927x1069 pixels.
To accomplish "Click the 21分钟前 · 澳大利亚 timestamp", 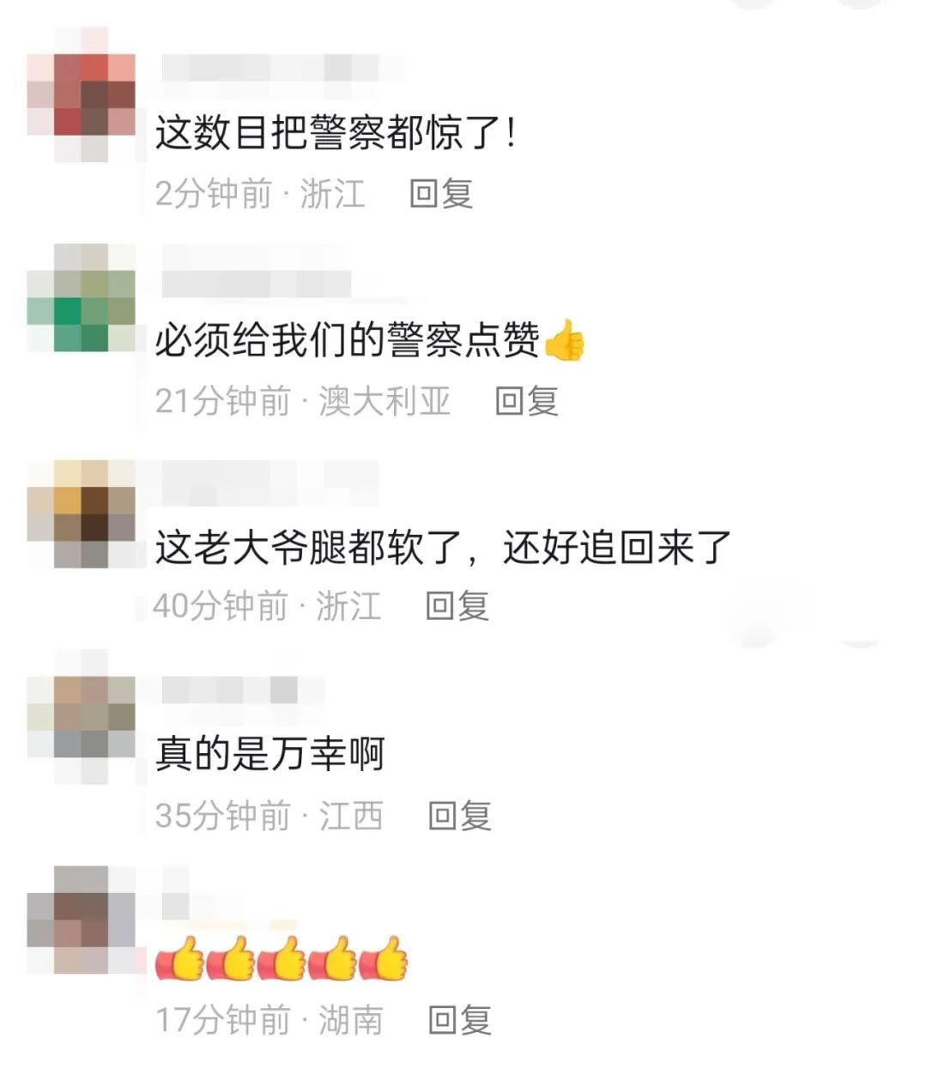I will pyautogui.click(x=303, y=400).
